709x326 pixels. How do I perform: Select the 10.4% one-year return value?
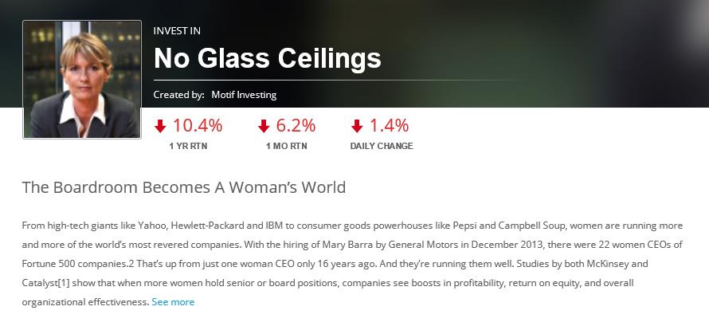pos(198,125)
